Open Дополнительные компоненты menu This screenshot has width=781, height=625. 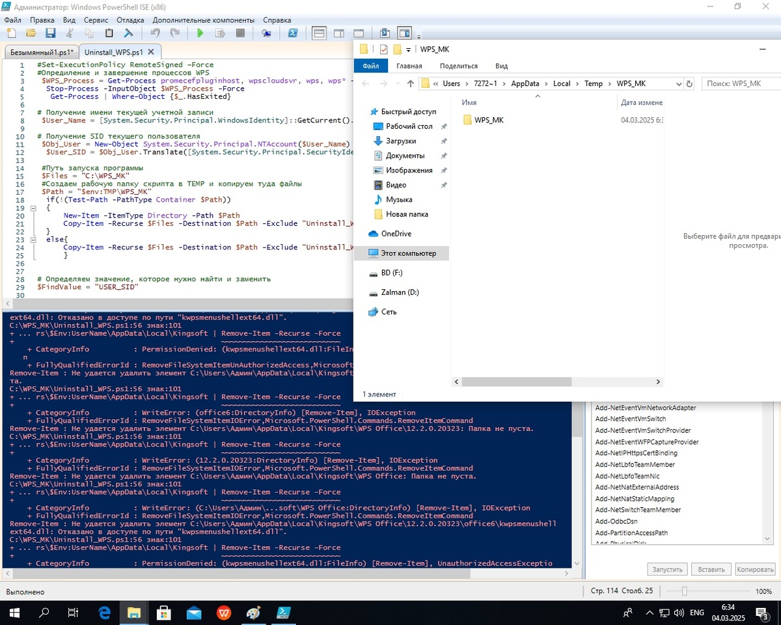tap(204, 20)
